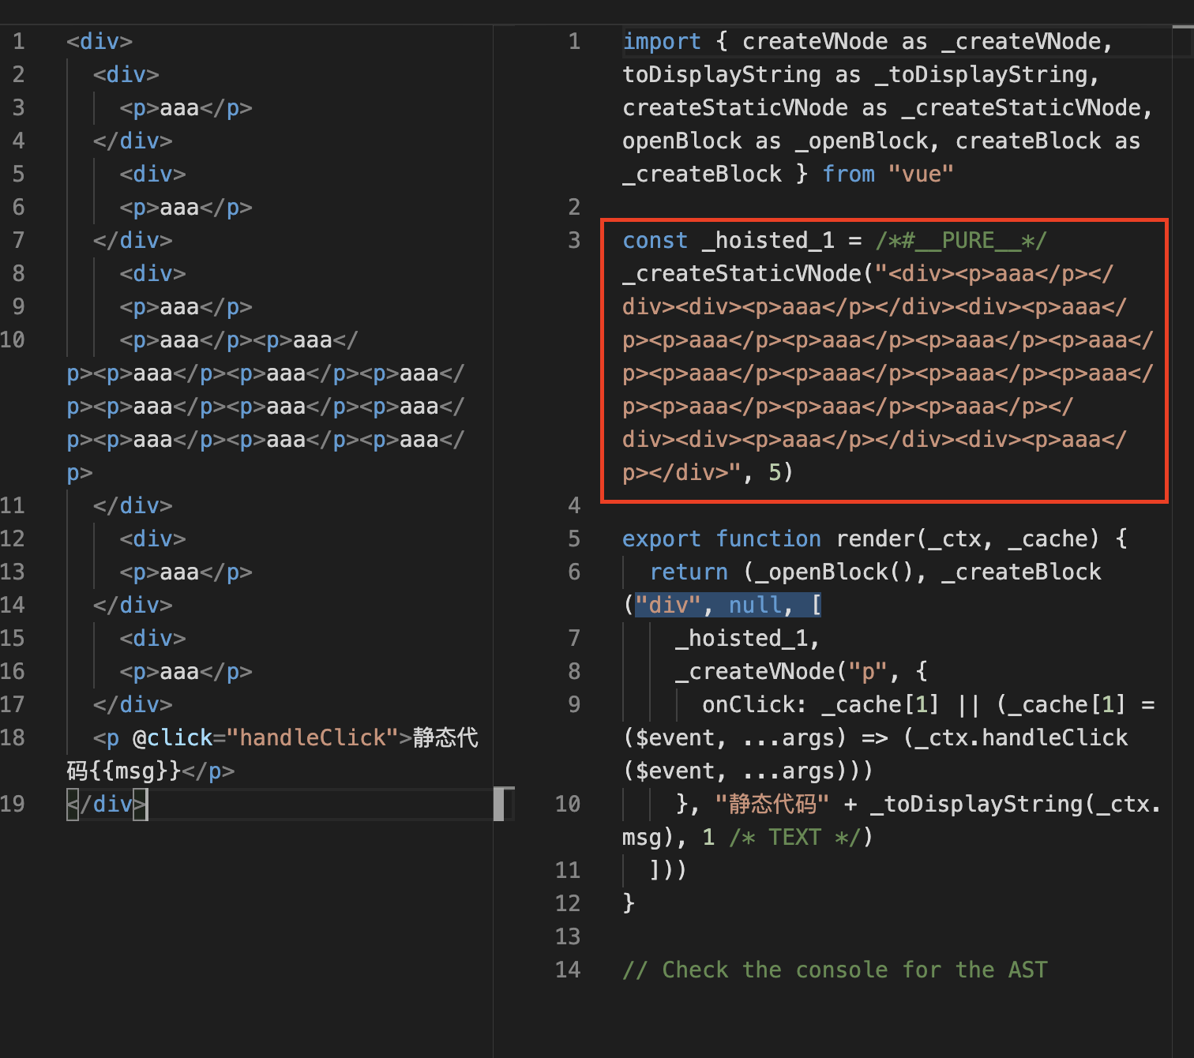
Task: Click _hoisted_1 constant declaration on line 3
Action: point(768,240)
